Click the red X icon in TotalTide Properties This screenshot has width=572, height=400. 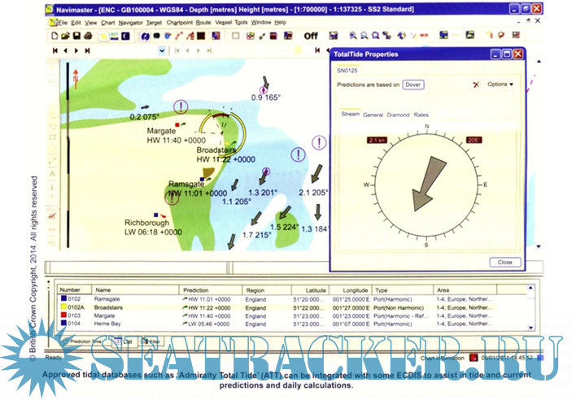pyautogui.click(x=475, y=85)
